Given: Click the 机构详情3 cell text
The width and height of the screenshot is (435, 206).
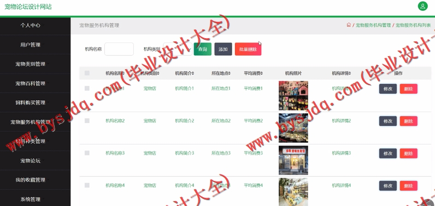Looking at the screenshot, I should pos(342,153).
